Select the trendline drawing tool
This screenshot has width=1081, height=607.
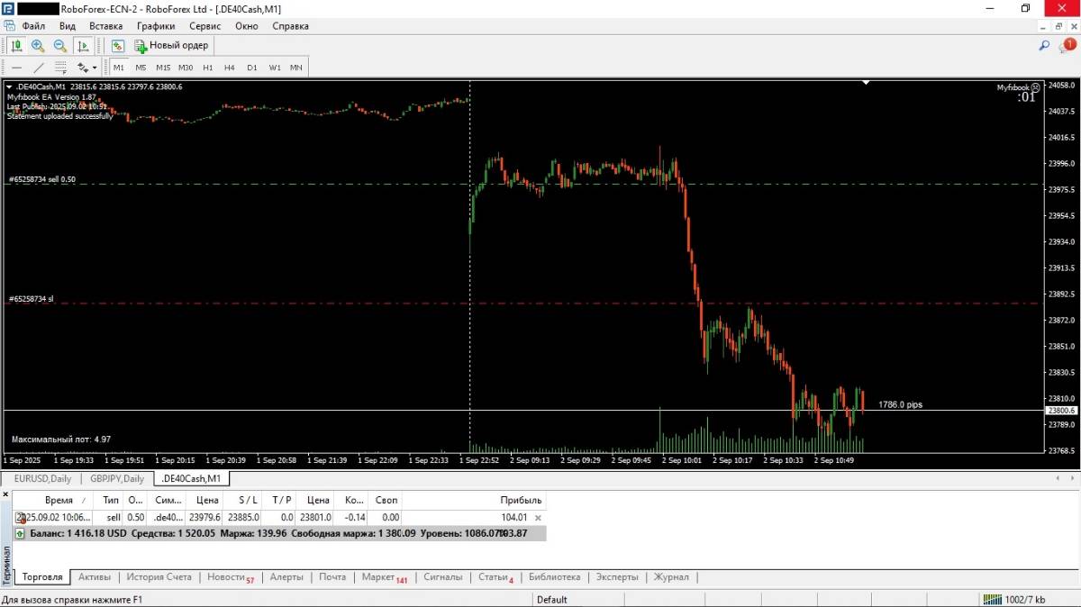[x=39, y=68]
